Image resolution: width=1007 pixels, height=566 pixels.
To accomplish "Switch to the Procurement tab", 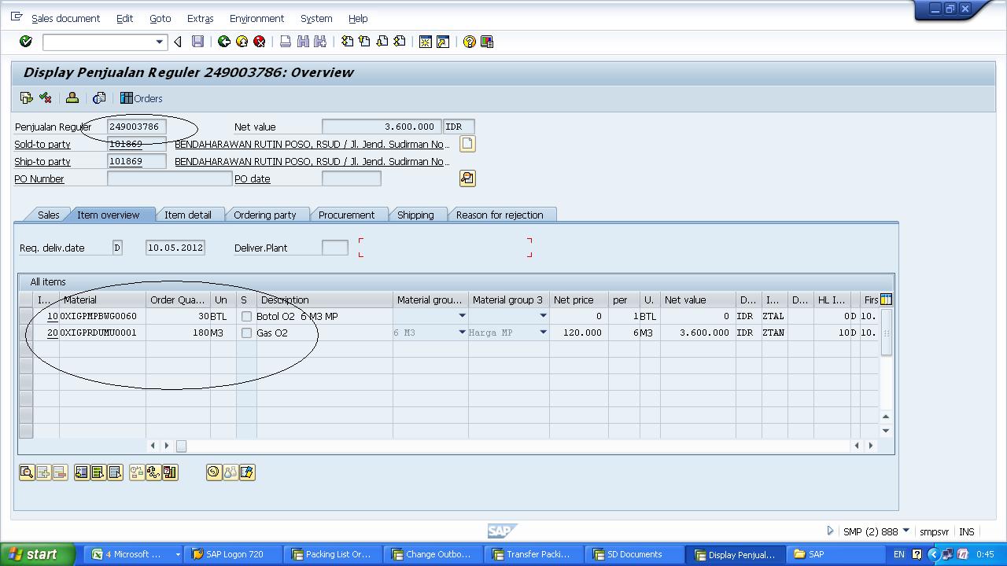I will coord(346,215).
